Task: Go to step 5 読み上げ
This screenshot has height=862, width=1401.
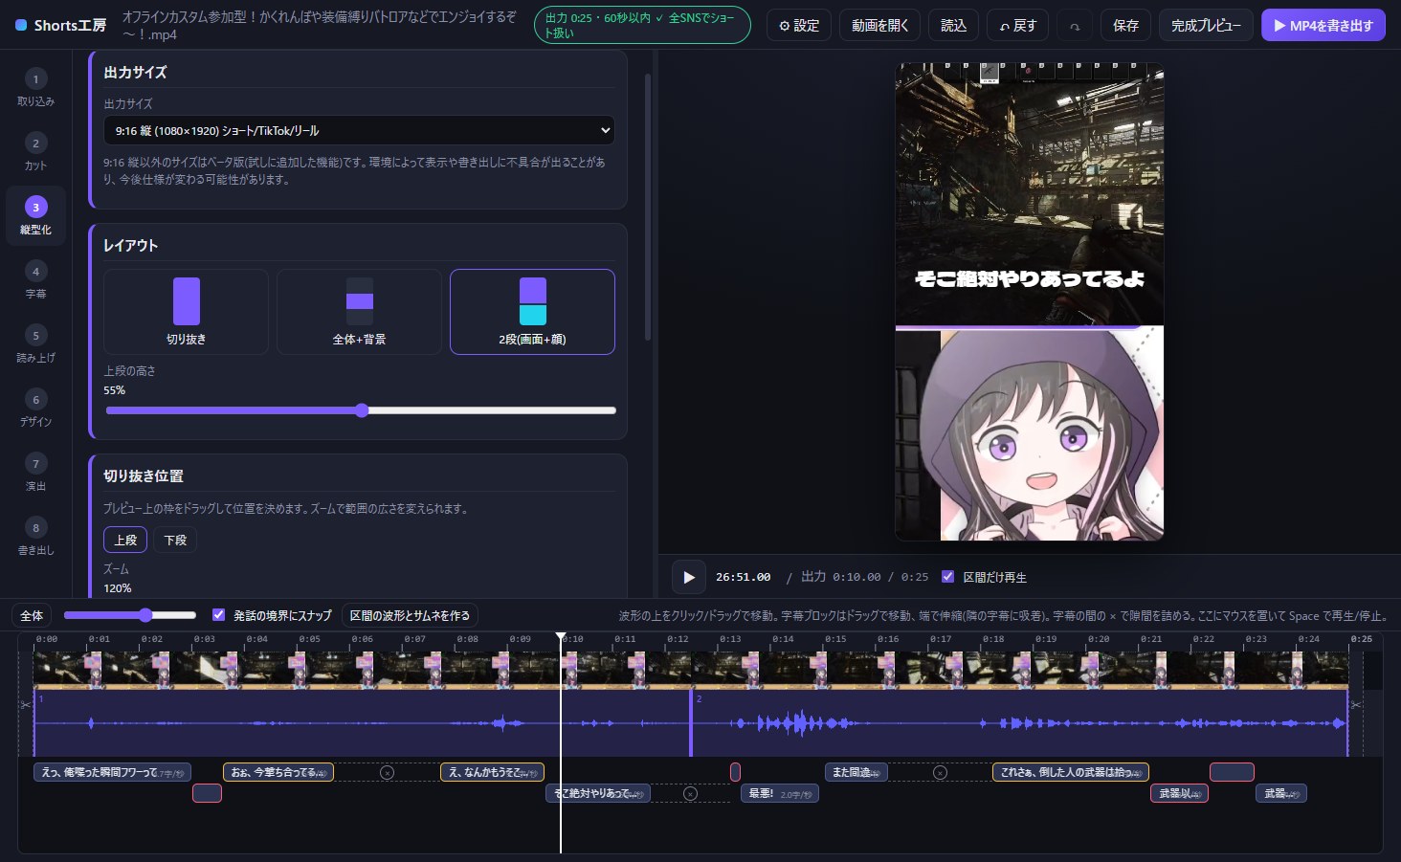Action: (35, 343)
